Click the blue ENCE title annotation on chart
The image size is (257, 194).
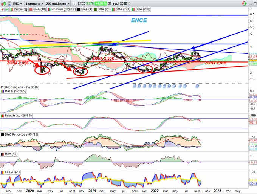(x=139, y=20)
